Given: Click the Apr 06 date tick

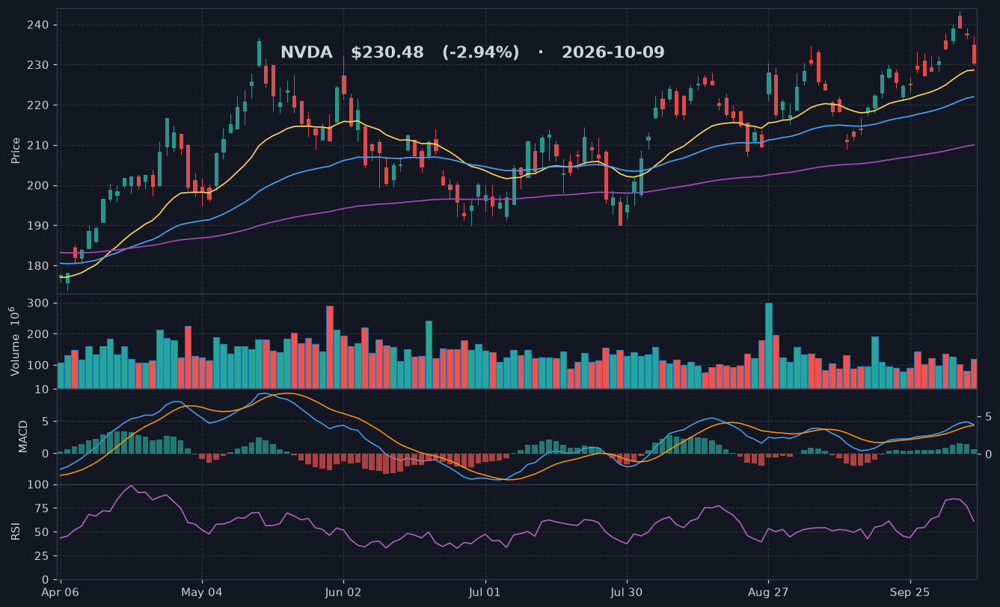Looking at the screenshot, I should tap(61, 592).
